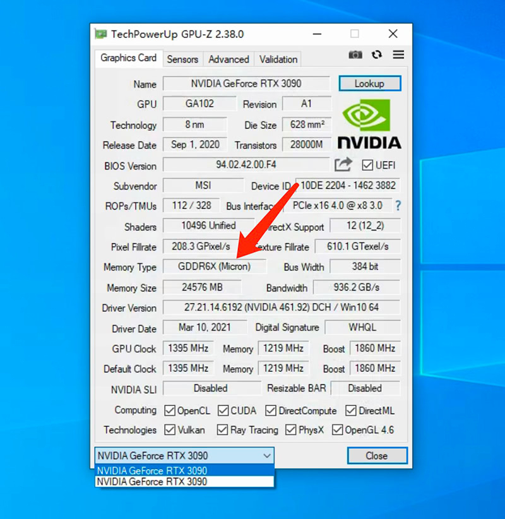Viewport: 505px width, 519px height.
Task: Click the BIOS export share icon
Action: click(x=343, y=165)
